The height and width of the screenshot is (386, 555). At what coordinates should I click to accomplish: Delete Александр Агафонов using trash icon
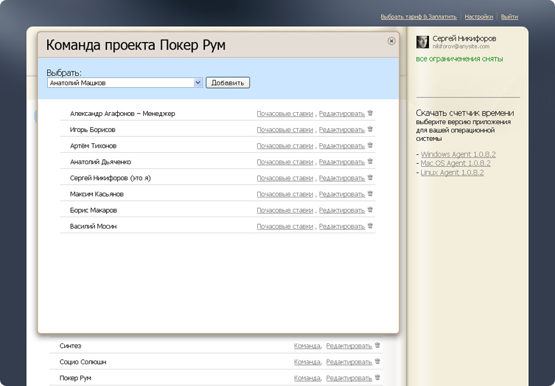pyautogui.click(x=370, y=113)
